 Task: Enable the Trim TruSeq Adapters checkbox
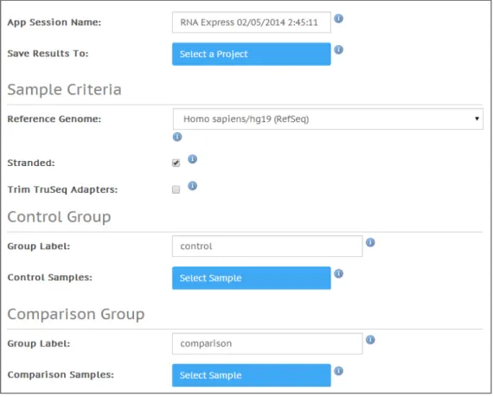click(x=176, y=189)
